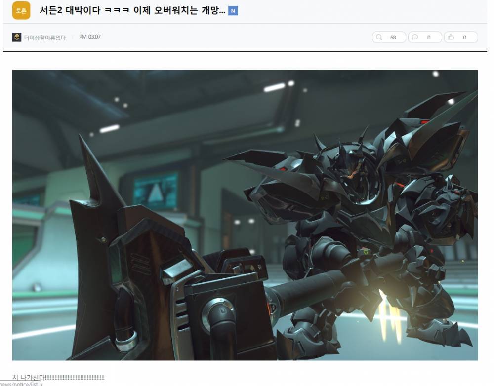Image resolution: width=494 pixels, height=386 pixels.
Task: Click the PM 03:07 timestamp
Action: coord(90,37)
